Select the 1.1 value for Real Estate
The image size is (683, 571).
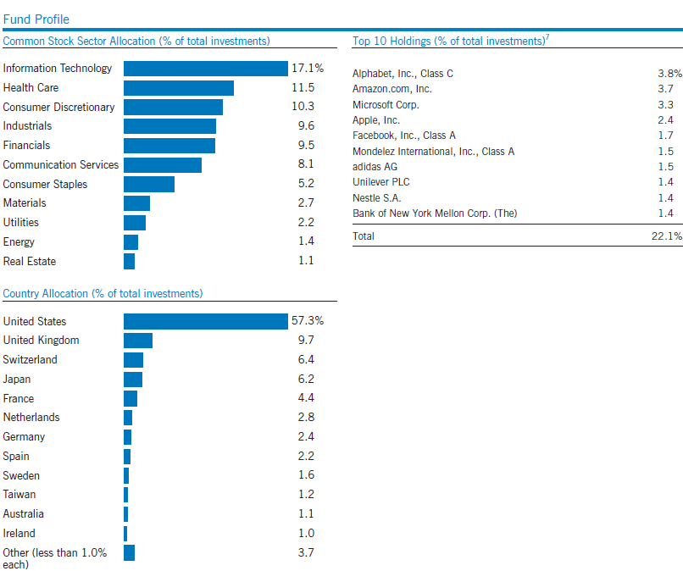point(306,260)
